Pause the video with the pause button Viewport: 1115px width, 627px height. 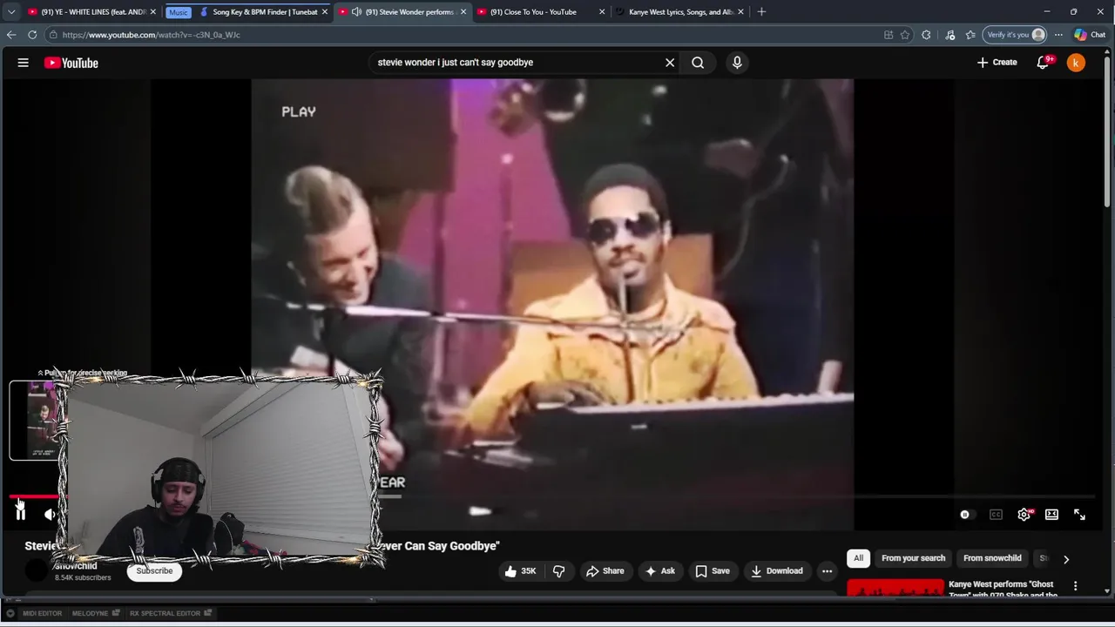[21, 514]
